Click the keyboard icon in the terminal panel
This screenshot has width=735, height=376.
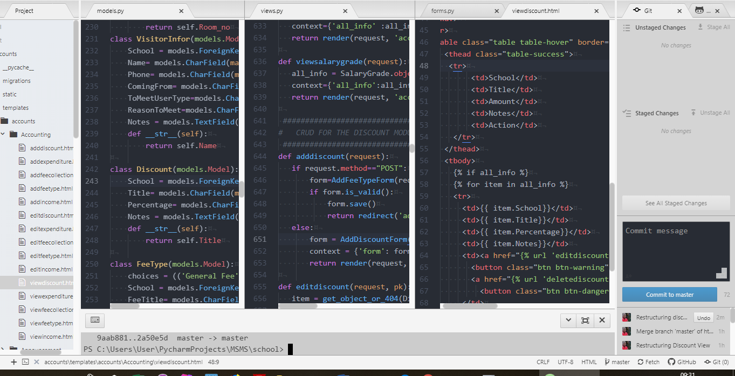click(x=95, y=320)
